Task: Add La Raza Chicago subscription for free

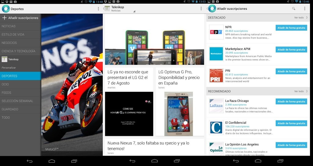Action: (291, 102)
